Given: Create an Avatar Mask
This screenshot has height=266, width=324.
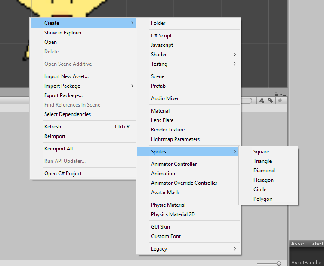Looking at the screenshot, I should point(188,193).
